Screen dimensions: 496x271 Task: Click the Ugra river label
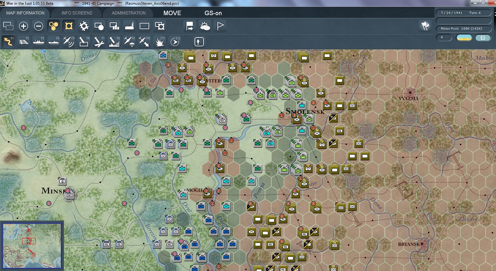(450, 127)
